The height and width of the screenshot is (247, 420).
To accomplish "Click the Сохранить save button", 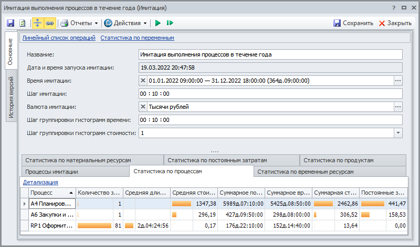I will tap(353, 23).
